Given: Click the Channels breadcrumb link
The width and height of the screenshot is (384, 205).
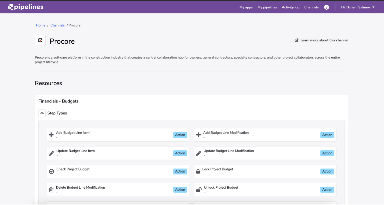Looking at the screenshot, I should pyautogui.click(x=57, y=25).
